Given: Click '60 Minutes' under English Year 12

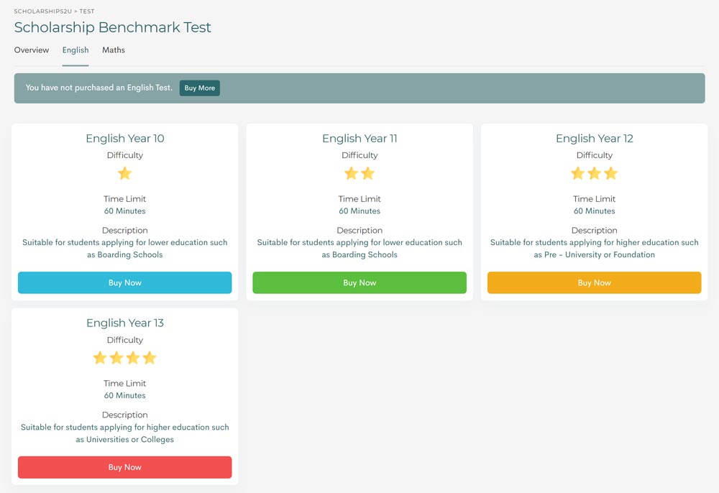Looking at the screenshot, I should coord(595,211).
